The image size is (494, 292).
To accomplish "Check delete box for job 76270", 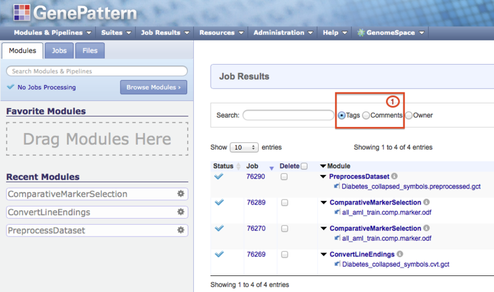I will (285, 229).
